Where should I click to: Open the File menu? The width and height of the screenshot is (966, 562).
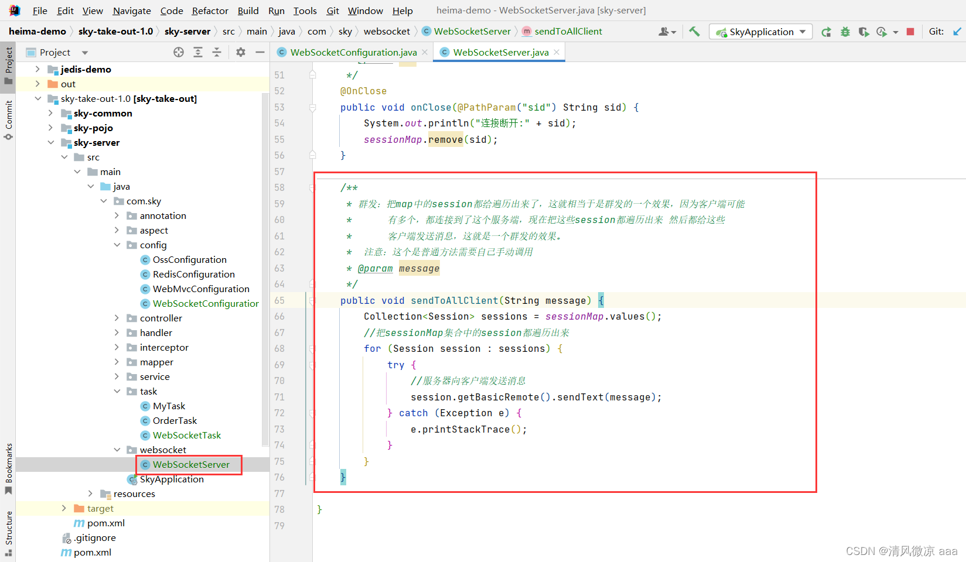pos(40,11)
